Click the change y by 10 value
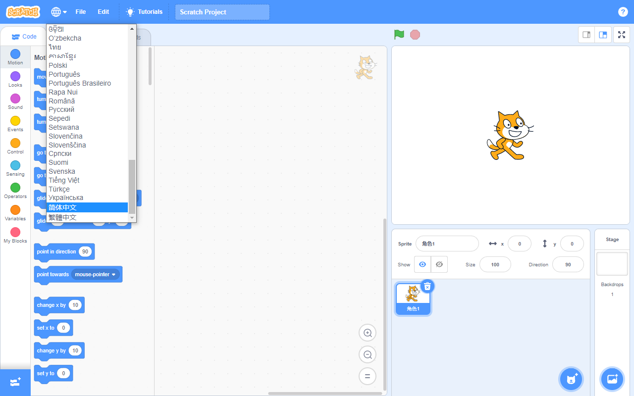This screenshot has width=634, height=396. click(x=75, y=350)
